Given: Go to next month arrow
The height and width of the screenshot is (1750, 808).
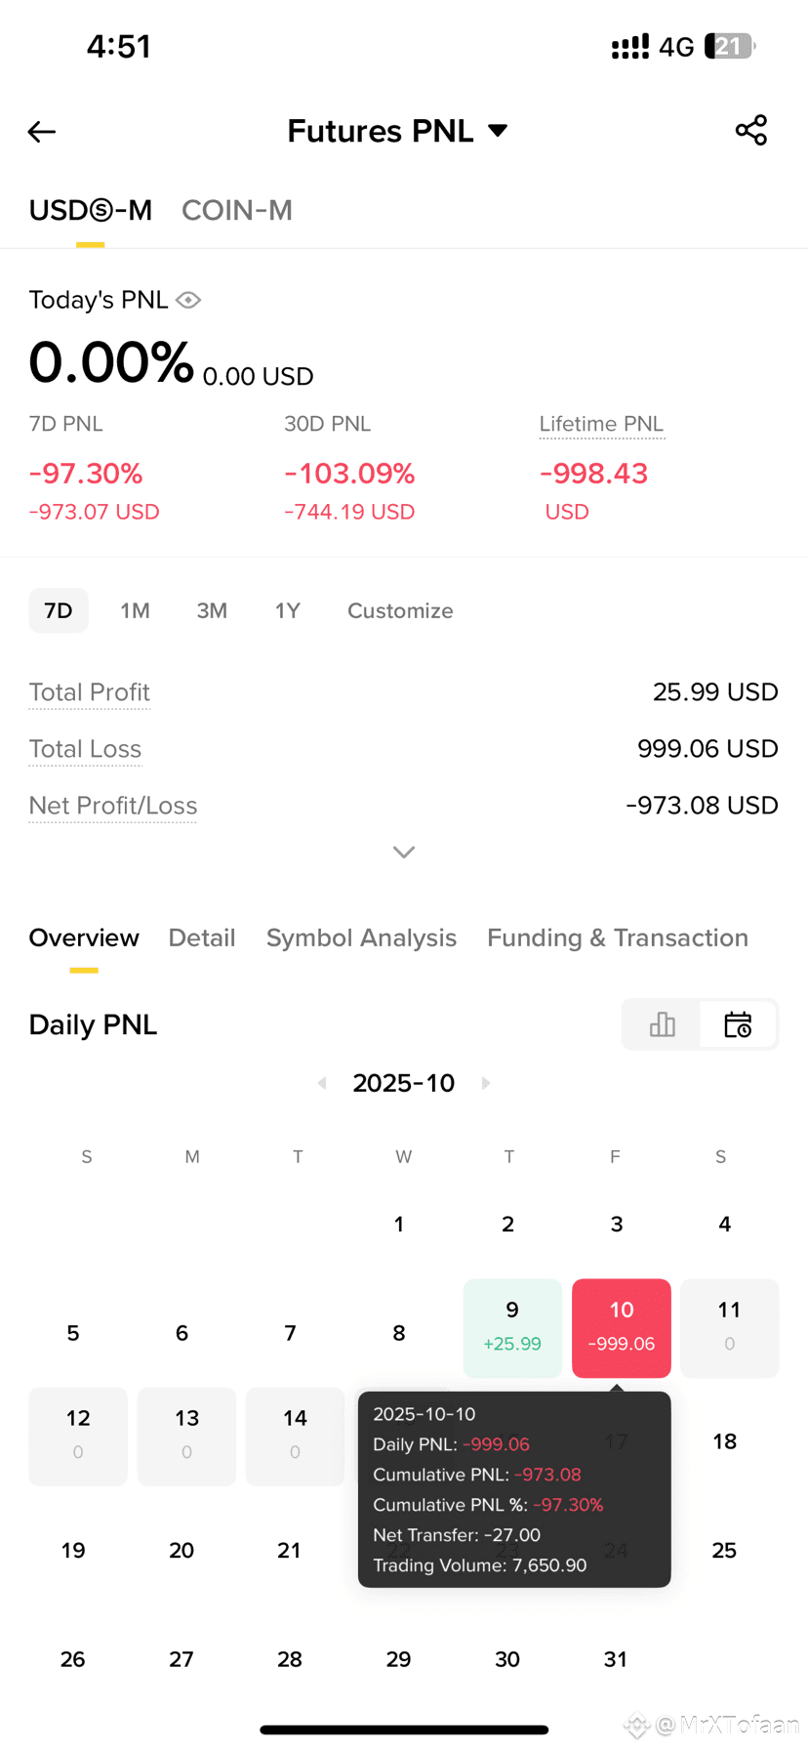Looking at the screenshot, I should click(486, 1083).
